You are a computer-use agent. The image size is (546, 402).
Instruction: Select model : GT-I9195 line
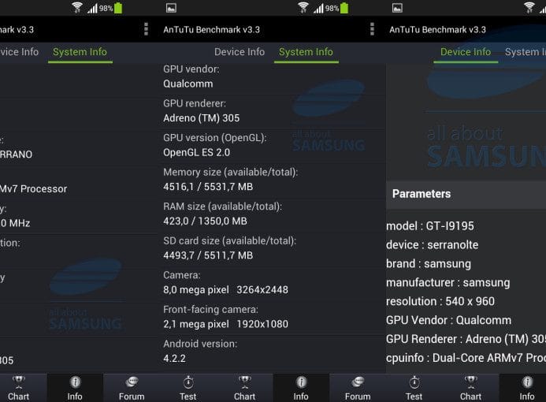click(429, 226)
